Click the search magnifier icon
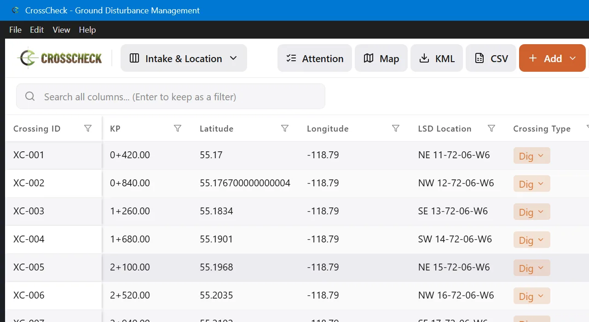Viewport: 589px width, 322px height. pyautogui.click(x=30, y=96)
